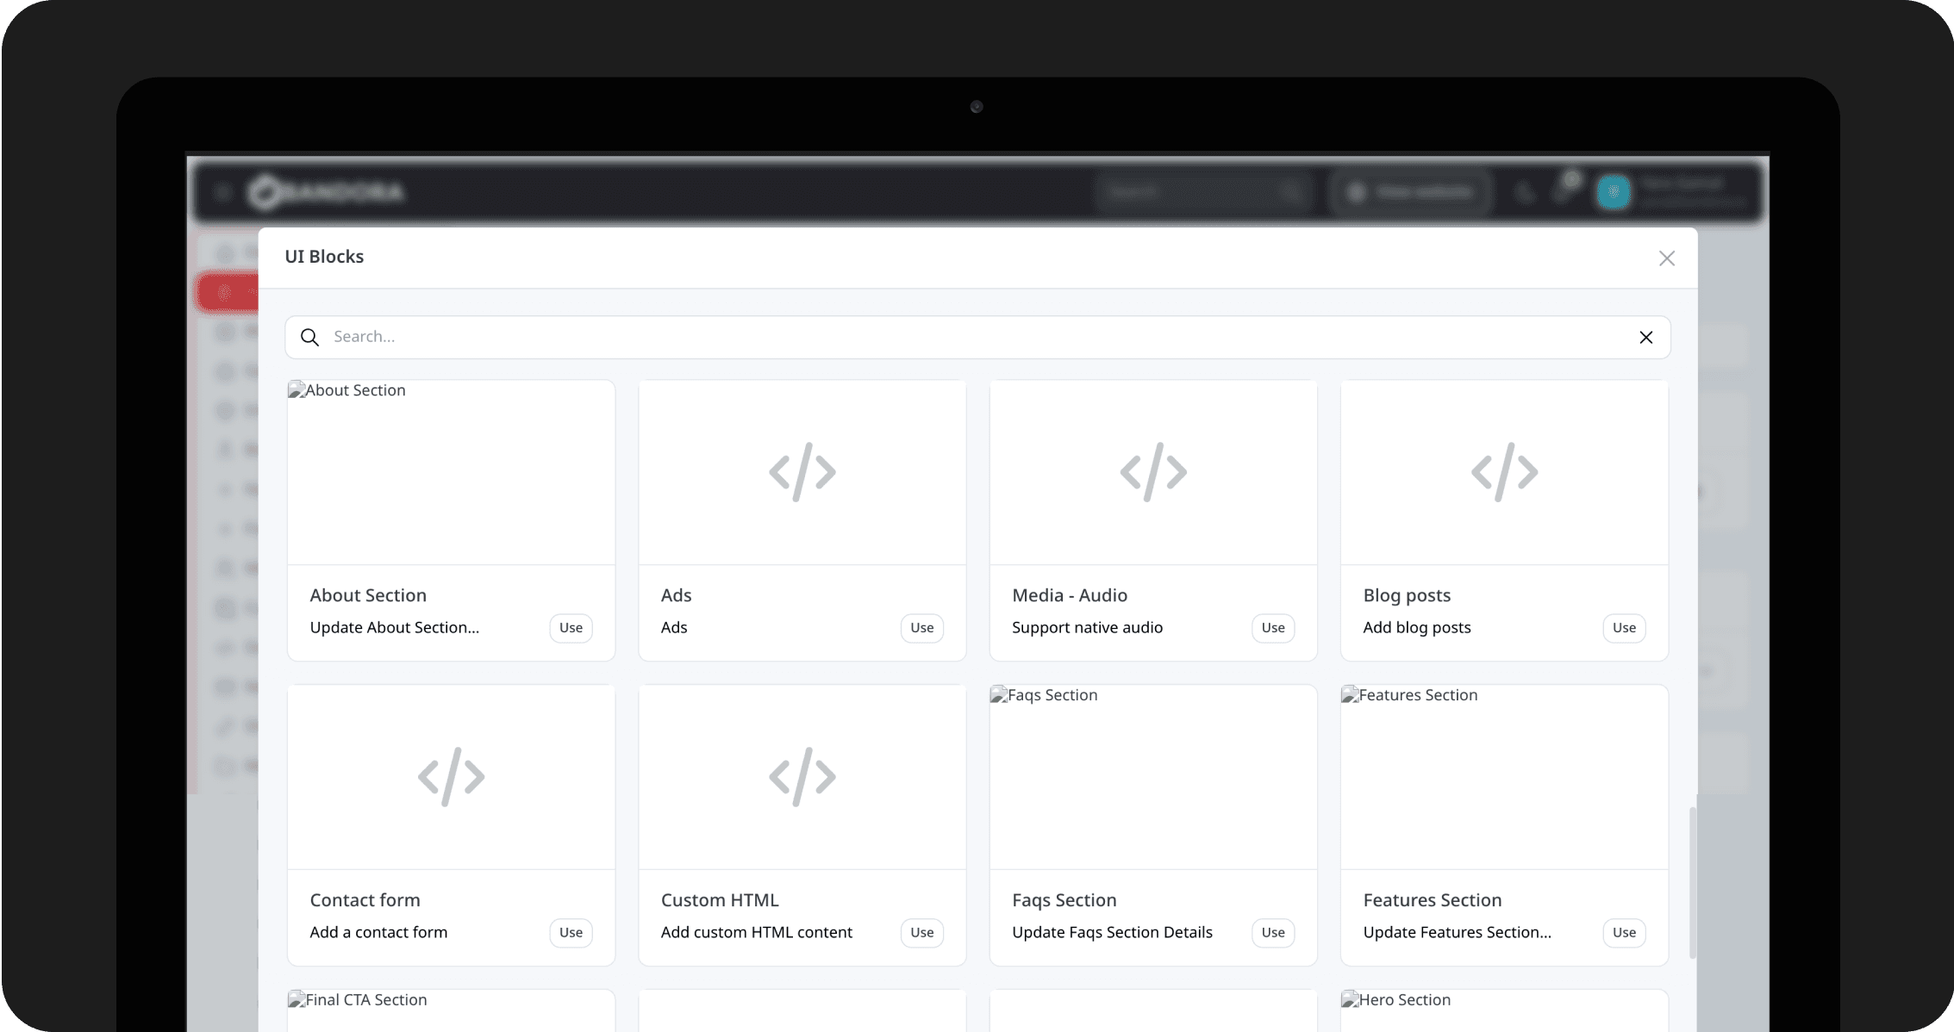1954x1032 pixels.
Task: Select the Contact form code icon
Action: tap(451, 777)
